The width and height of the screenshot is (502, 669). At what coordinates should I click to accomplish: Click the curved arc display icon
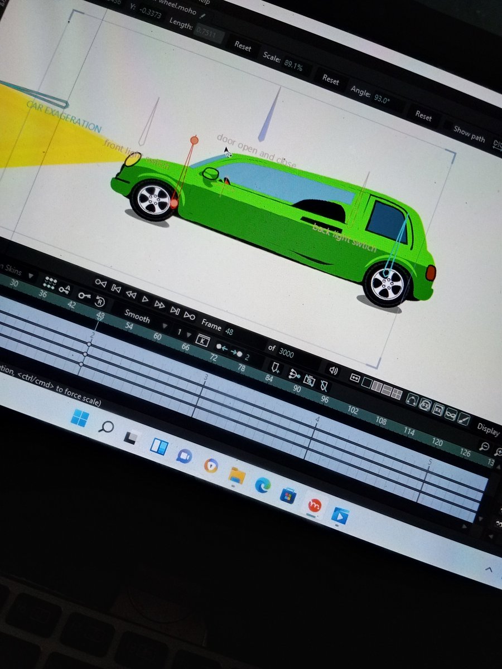coord(412,400)
